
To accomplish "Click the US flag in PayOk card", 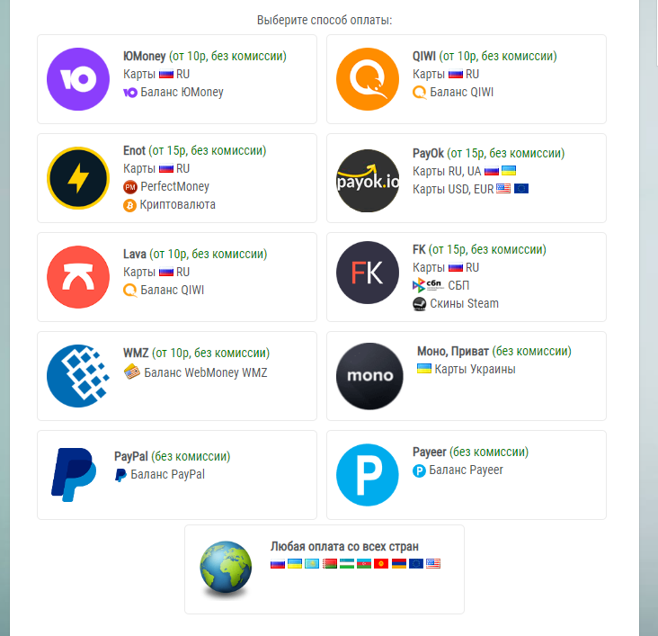I will [x=503, y=189].
